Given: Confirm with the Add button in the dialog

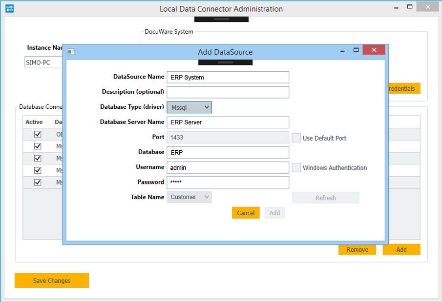Looking at the screenshot, I should click(274, 213).
